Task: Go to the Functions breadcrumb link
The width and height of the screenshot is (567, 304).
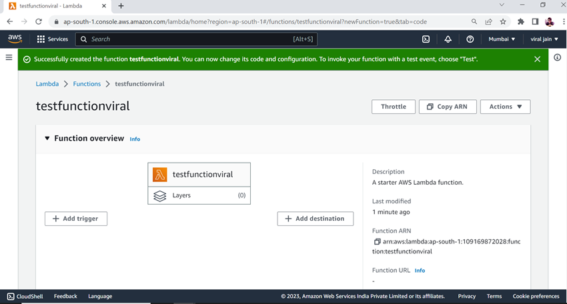Action: pos(87,84)
